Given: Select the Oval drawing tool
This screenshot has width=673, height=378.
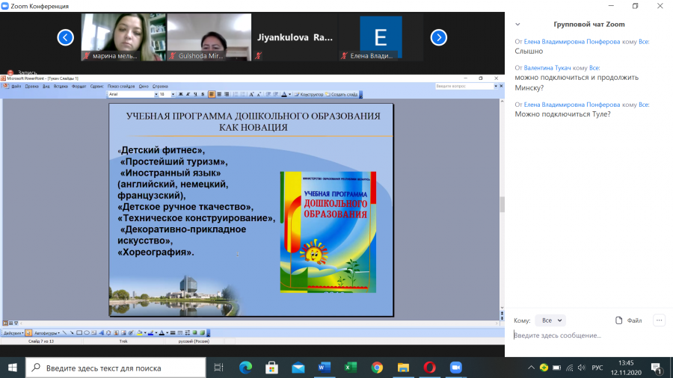Looking at the screenshot, I should pos(86,333).
